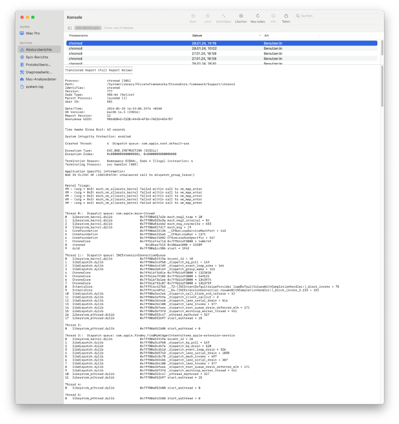Open Spin-Berichte in the sidebar
Image resolution: width=399 pixels, height=424 pixels.
pos(39,57)
